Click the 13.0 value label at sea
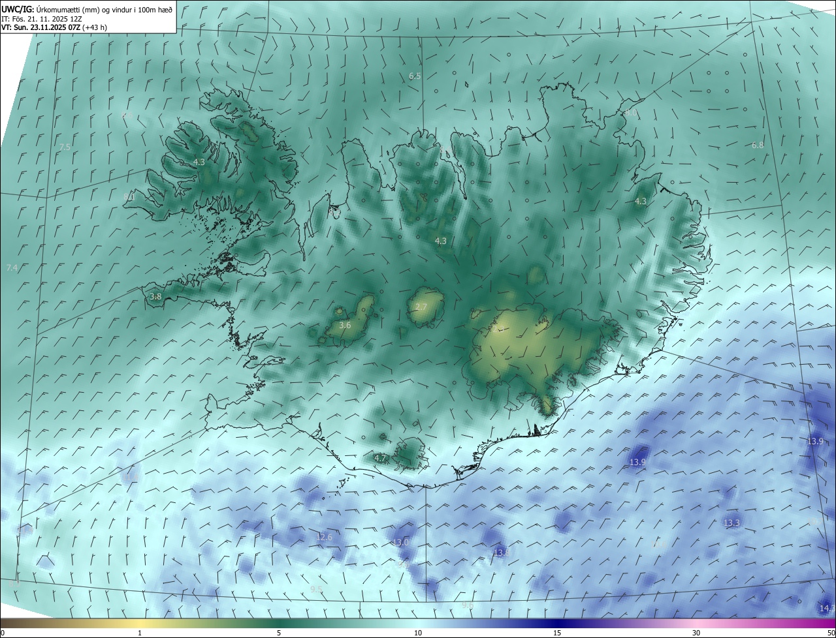Screen dimensions: 836x638 (401, 543)
